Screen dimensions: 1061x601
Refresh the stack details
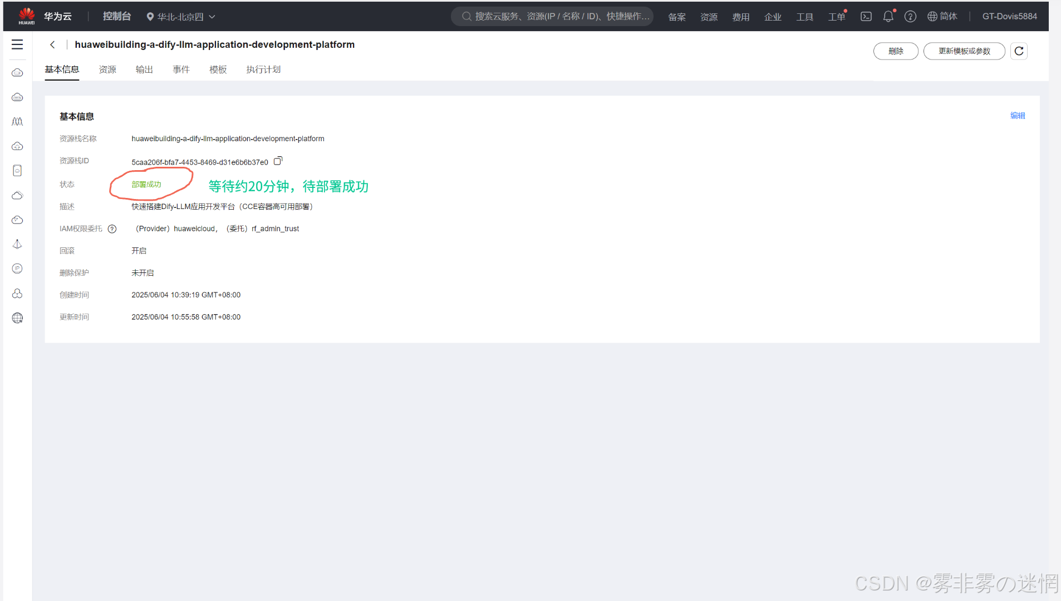click(1019, 51)
